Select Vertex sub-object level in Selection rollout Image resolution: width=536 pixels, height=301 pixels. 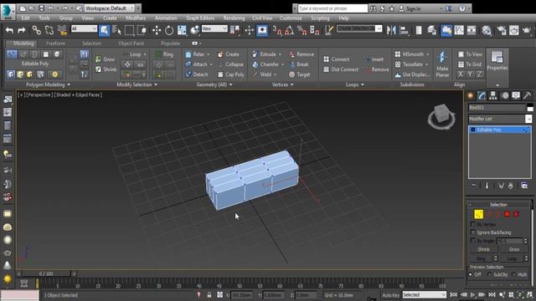point(478,214)
